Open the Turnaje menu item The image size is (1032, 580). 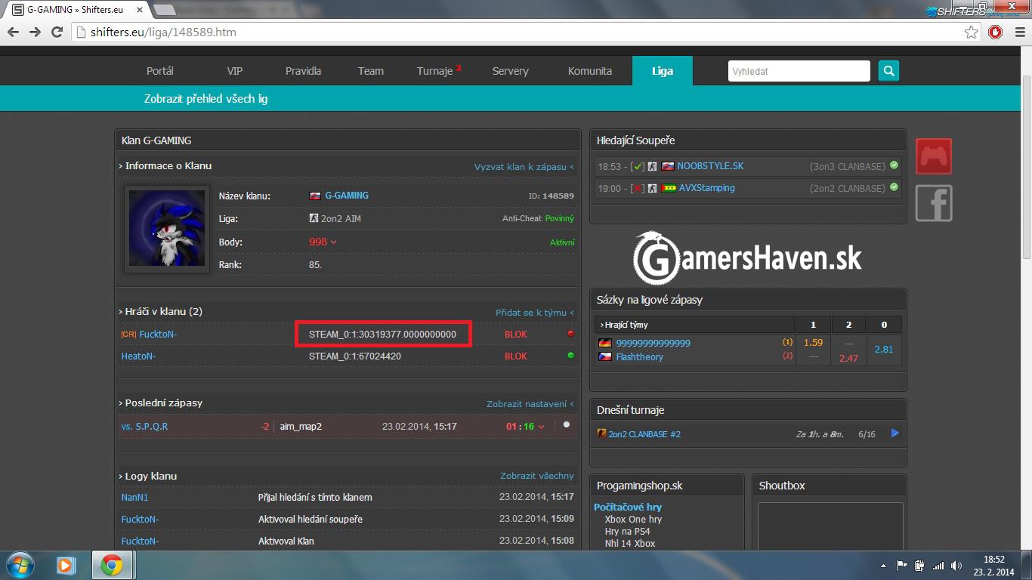coord(435,71)
